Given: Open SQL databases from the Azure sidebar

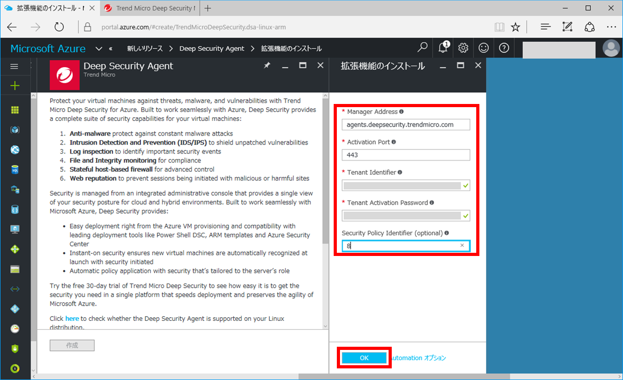Looking at the screenshot, I should click(x=15, y=169).
